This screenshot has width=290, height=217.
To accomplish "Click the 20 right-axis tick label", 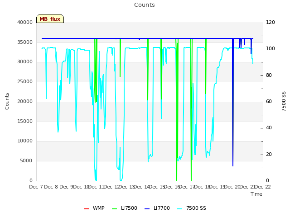I will [269, 154].
